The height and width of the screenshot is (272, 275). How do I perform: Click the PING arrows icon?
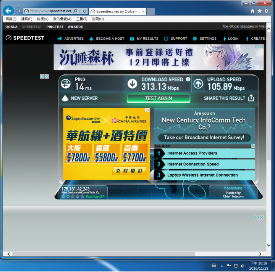coord(66,84)
